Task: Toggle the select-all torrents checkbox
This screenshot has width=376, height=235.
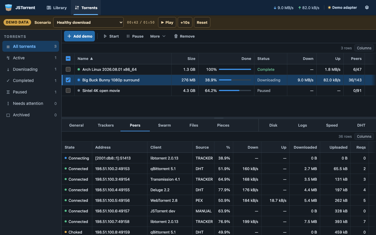Action: (x=68, y=58)
